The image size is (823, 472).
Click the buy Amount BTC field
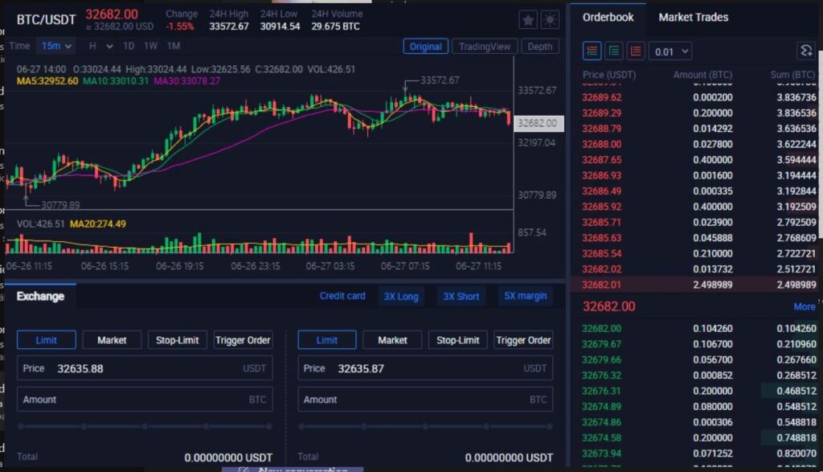[x=145, y=400]
